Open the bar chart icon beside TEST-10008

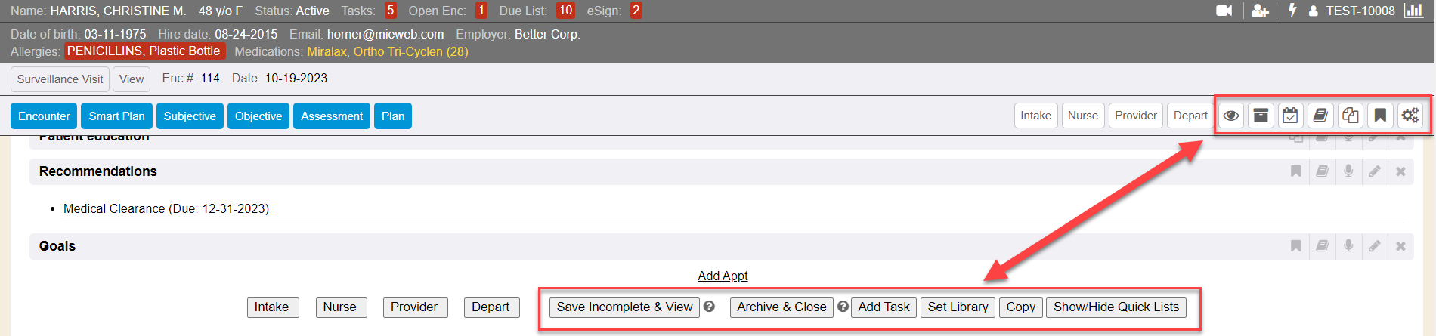coord(1413,11)
